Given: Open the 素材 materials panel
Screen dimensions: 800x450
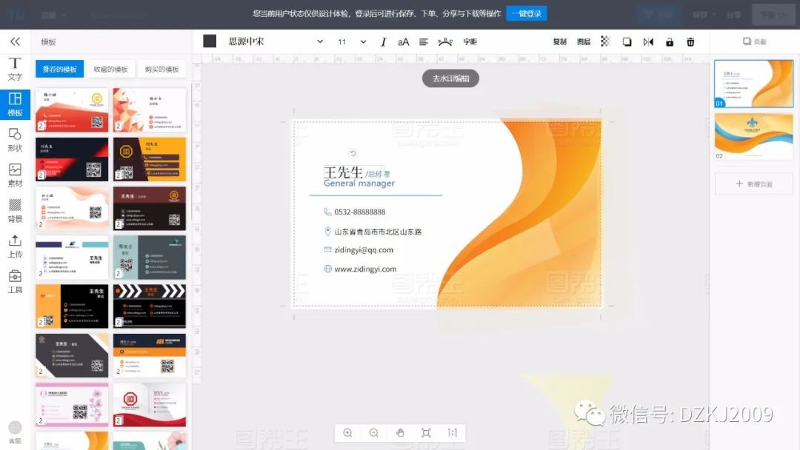Looking at the screenshot, I should pyautogui.click(x=15, y=175).
